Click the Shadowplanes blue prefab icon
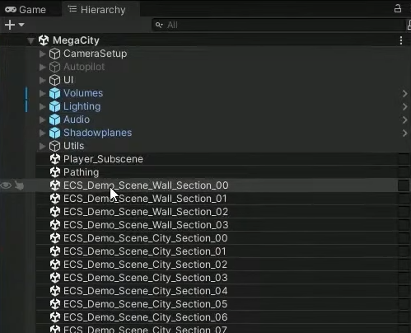This screenshot has height=333, width=411. click(54, 133)
